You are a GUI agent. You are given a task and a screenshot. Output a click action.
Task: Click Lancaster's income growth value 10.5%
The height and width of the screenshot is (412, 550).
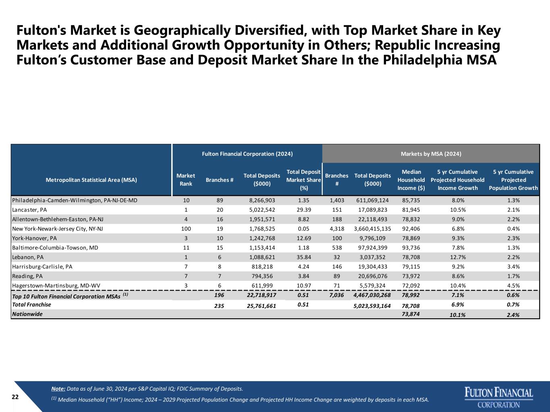point(457,210)
